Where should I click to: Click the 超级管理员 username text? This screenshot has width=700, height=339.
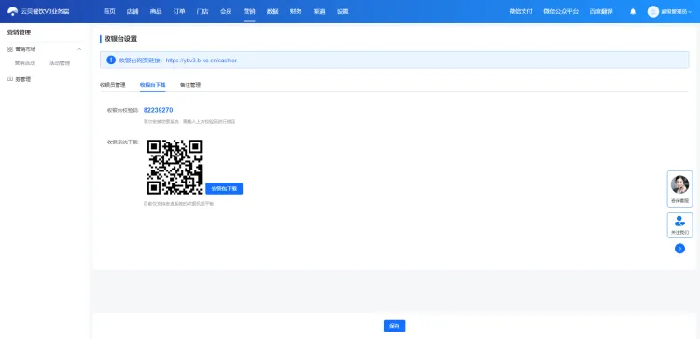click(x=674, y=12)
